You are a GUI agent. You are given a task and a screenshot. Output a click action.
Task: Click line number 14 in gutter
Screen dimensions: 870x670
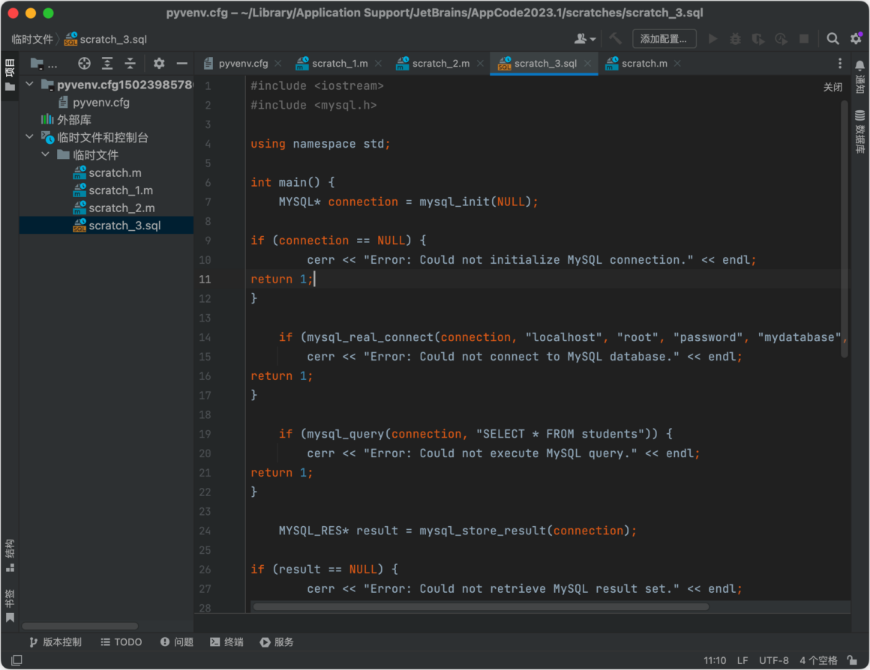click(205, 337)
